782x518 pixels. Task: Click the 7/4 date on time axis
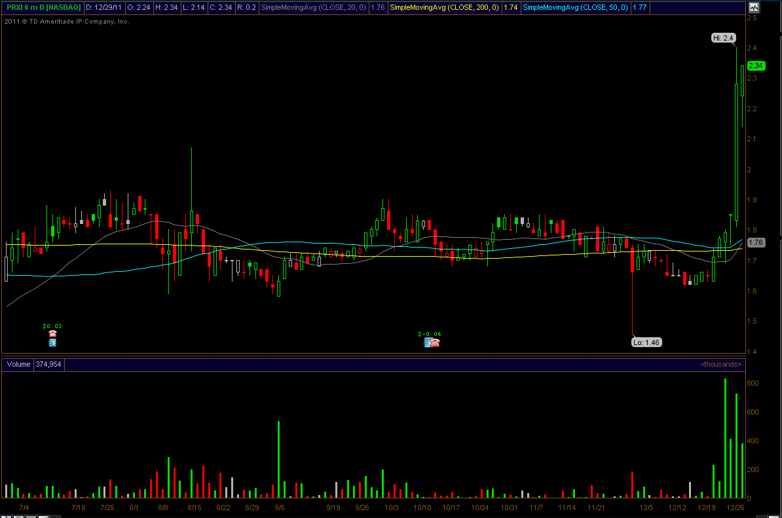coord(24,508)
